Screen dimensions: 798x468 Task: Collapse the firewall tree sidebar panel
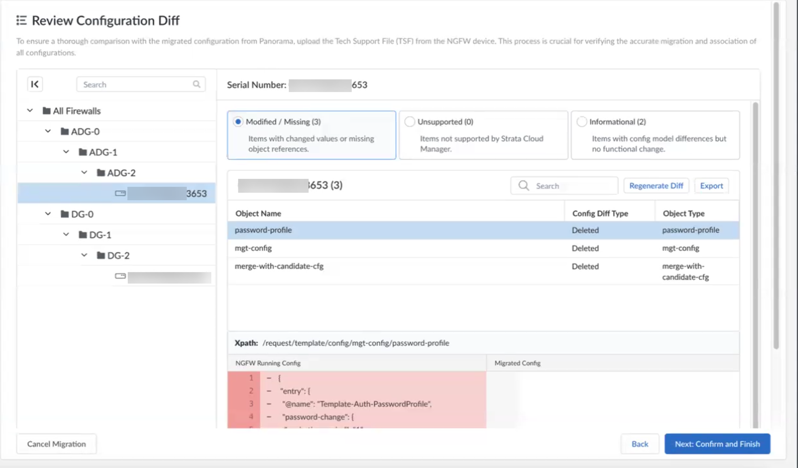(35, 84)
